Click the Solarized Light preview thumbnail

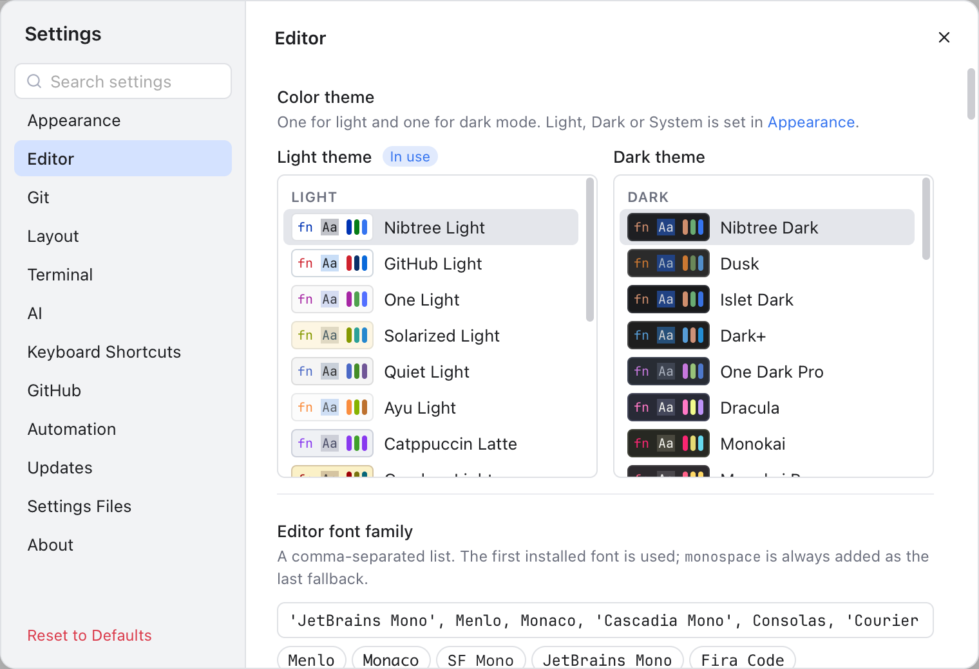(x=332, y=335)
